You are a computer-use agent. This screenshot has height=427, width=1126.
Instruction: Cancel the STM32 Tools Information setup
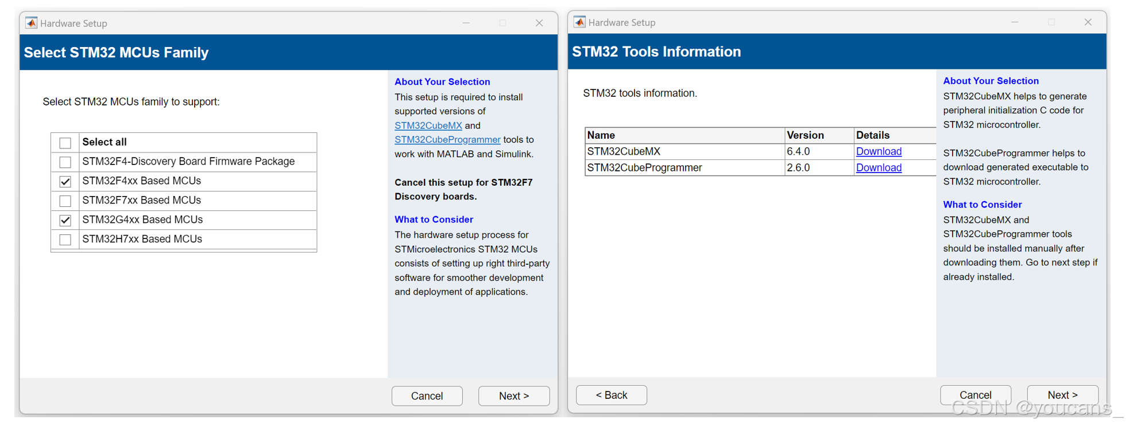(976, 395)
